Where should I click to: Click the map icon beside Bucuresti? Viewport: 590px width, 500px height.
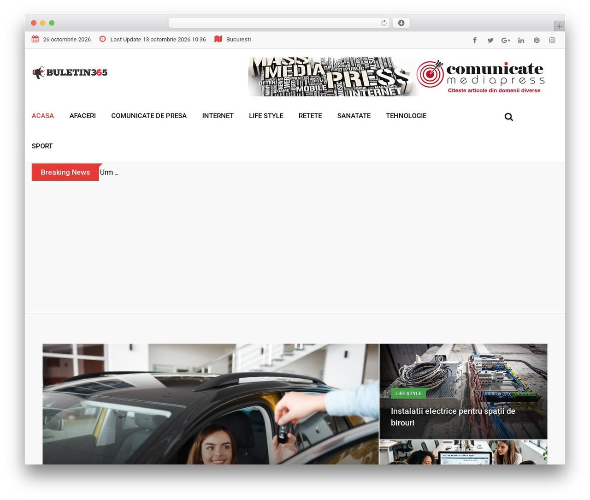click(218, 39)
